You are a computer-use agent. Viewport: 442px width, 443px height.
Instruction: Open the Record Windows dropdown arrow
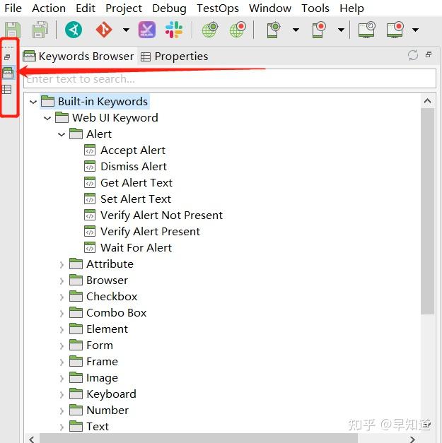click(x=415, y=30)
